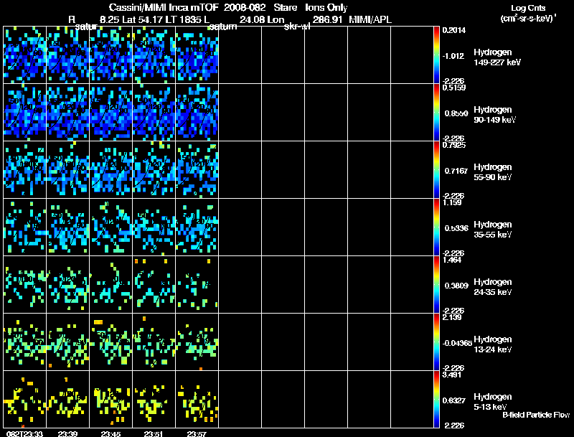Image resolution: width=574 pixels, height=437 pixels.
Task: Open the 13-24 keV image at 23:39
Action: coord(68,342)
